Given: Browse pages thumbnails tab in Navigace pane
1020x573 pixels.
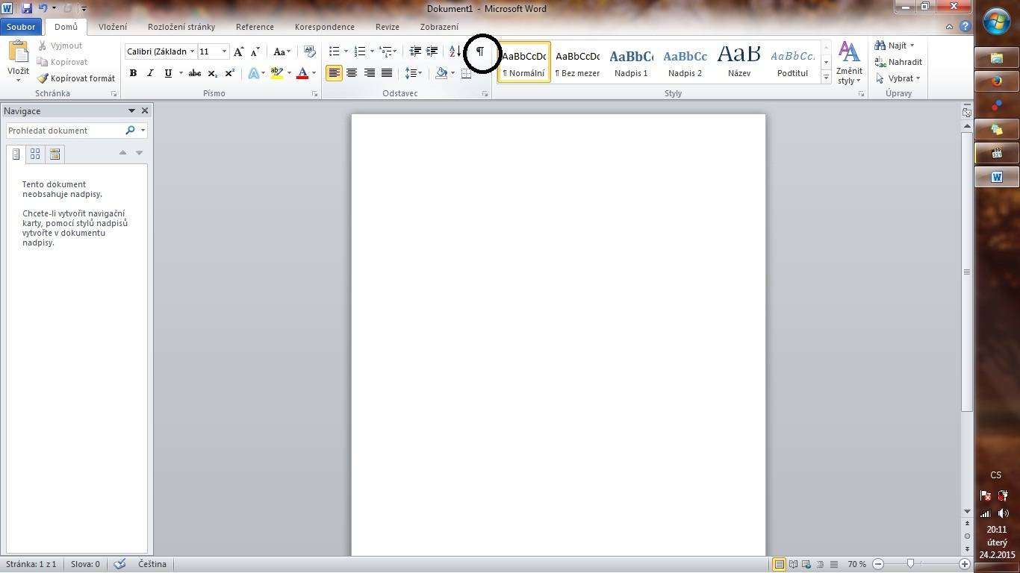Looking at the screenshot, I should point(35,154).
